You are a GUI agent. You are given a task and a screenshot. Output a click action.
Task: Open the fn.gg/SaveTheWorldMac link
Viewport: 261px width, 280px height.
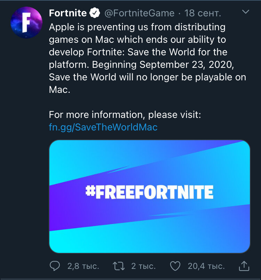point(103,127)
